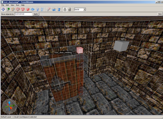Screen dimensions: 163x119
Task: Click the duplicate objects icon
Action: (x=49, y=9)
